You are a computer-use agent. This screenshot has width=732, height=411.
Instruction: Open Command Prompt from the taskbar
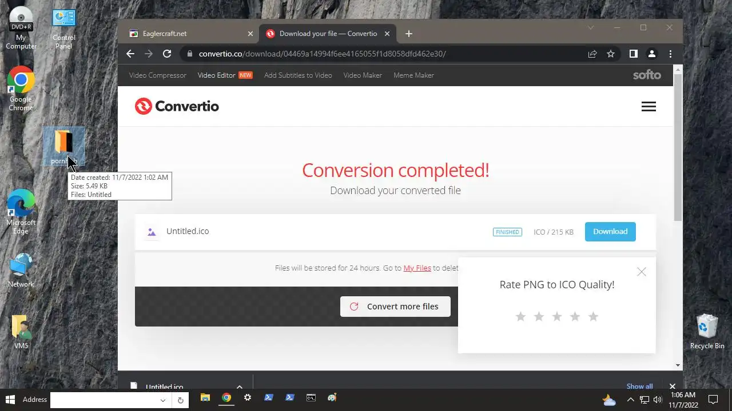(311, 398)
